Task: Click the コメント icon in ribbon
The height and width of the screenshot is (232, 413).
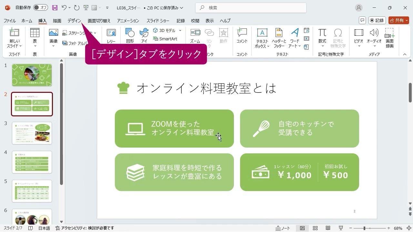Action: point(242,33)
